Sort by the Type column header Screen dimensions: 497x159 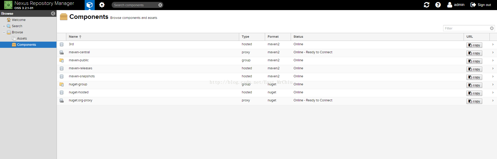coord(252,37)
